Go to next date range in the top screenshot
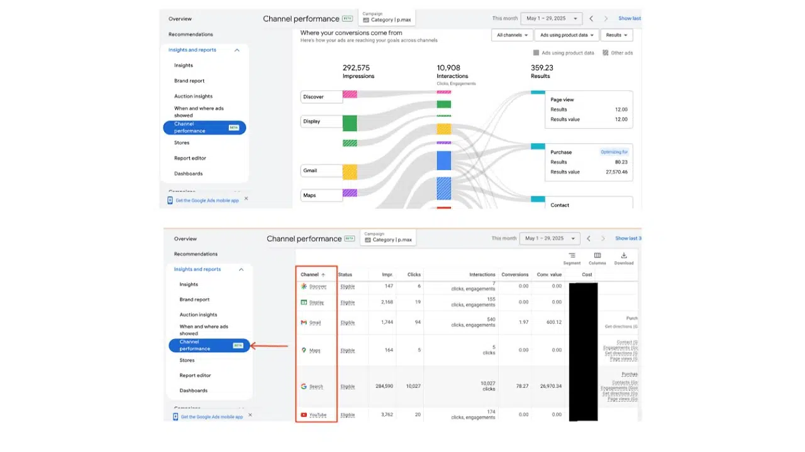 click(606, 19)
